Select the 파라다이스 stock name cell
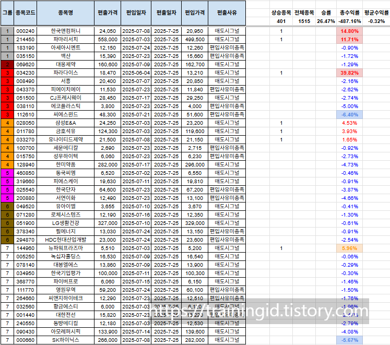Image resolution: width=390 pixels, height=345 pixels. pos(66,73)
